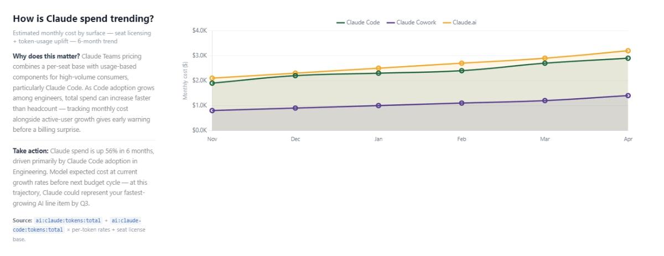This screenshot has height=256, width=664.
Task: Click the Claude.ai data point for Jan
Action: point(378,68)
